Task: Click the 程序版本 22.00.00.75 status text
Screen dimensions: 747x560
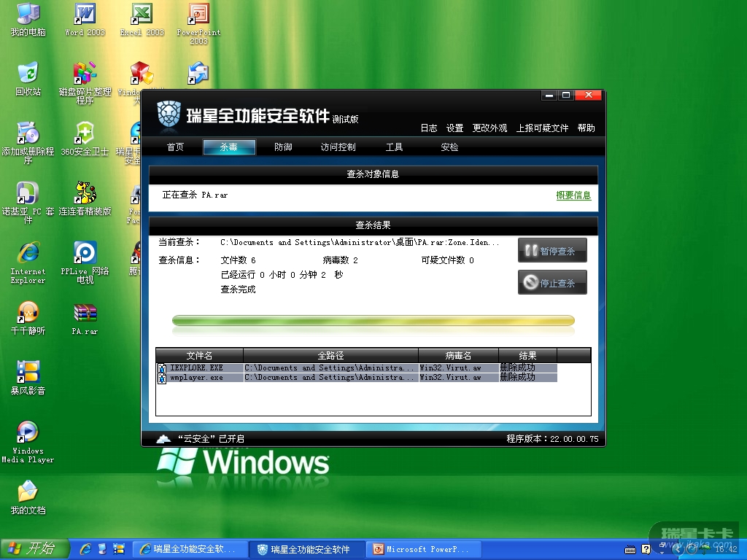Action: (x=552, y=439)
